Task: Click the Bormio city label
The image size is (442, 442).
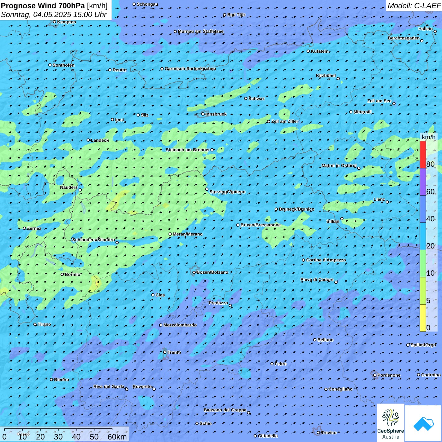Action: 73,274
